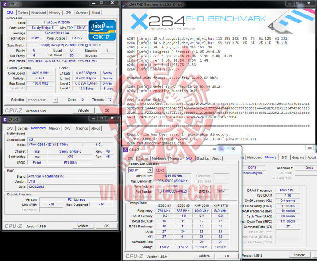Viewport: 317px width, 261px height.
Task: Select Graphics tab in rightmost Memory CPU-Z window
Action: pos(298,157)
